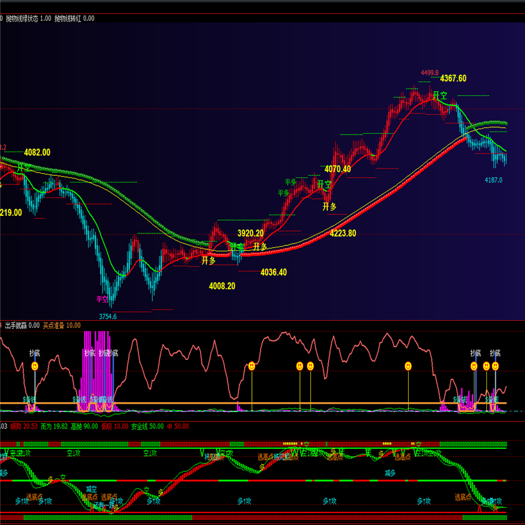The width and height of the screenshot is (525, 525).
Task: Click the 开多 signal left of 4008.20
Action: click(x=209, y=261)
